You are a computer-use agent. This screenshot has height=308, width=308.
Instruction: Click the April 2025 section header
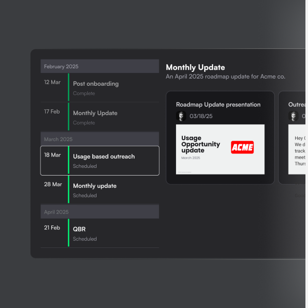coord(100,211)
